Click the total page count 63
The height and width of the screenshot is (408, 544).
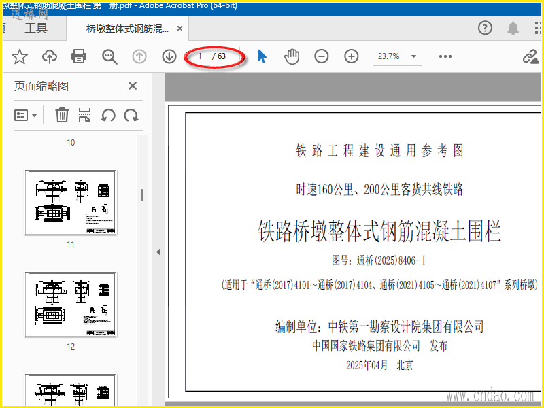point(222,56)
